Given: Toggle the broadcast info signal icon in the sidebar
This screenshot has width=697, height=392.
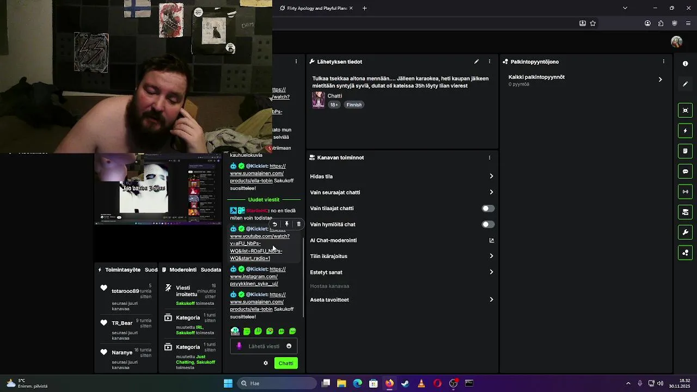Looking at the screenshot, I should [685, 192].
